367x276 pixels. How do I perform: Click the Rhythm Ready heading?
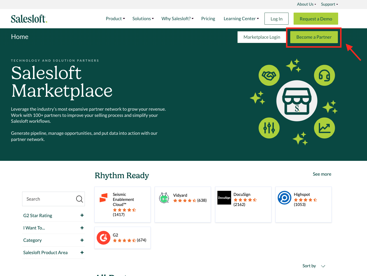(122, 175)
